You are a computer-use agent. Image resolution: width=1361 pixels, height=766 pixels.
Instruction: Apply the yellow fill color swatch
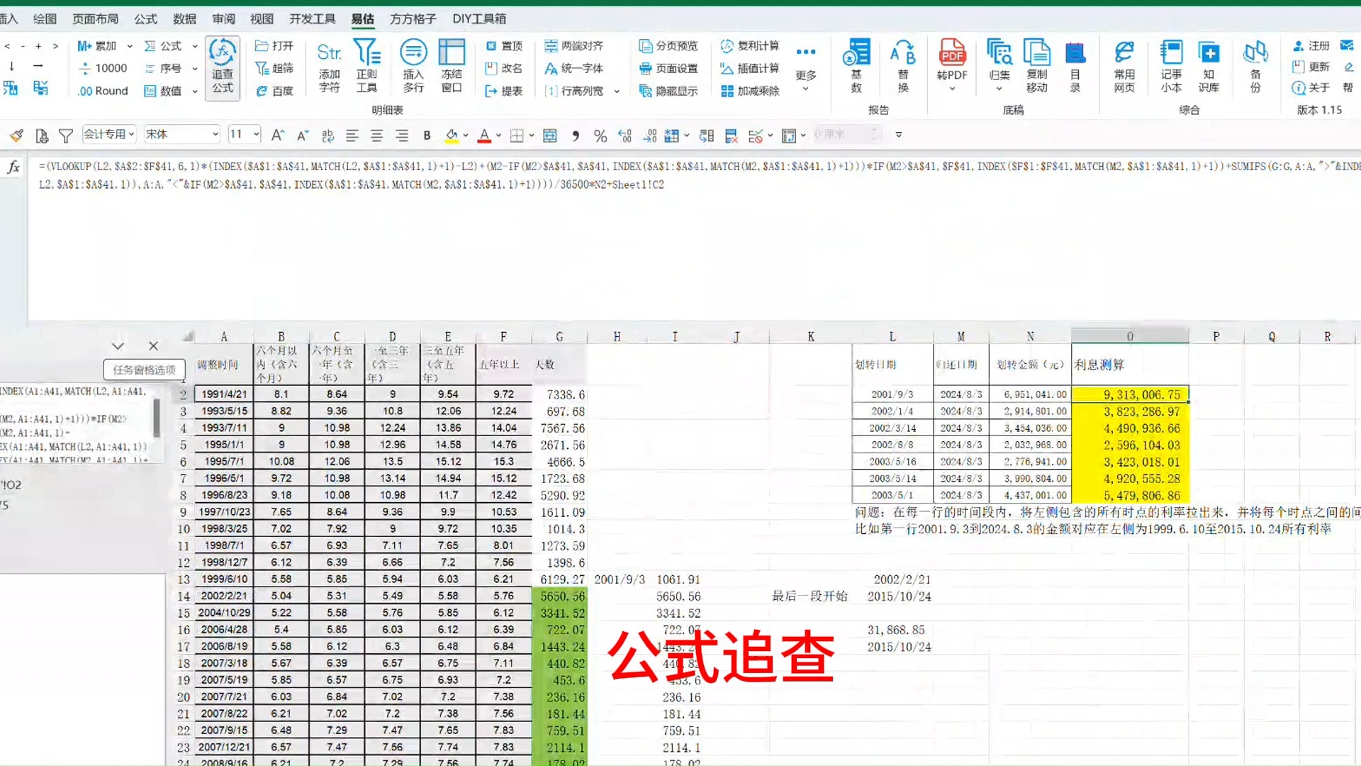pos(452,135)
